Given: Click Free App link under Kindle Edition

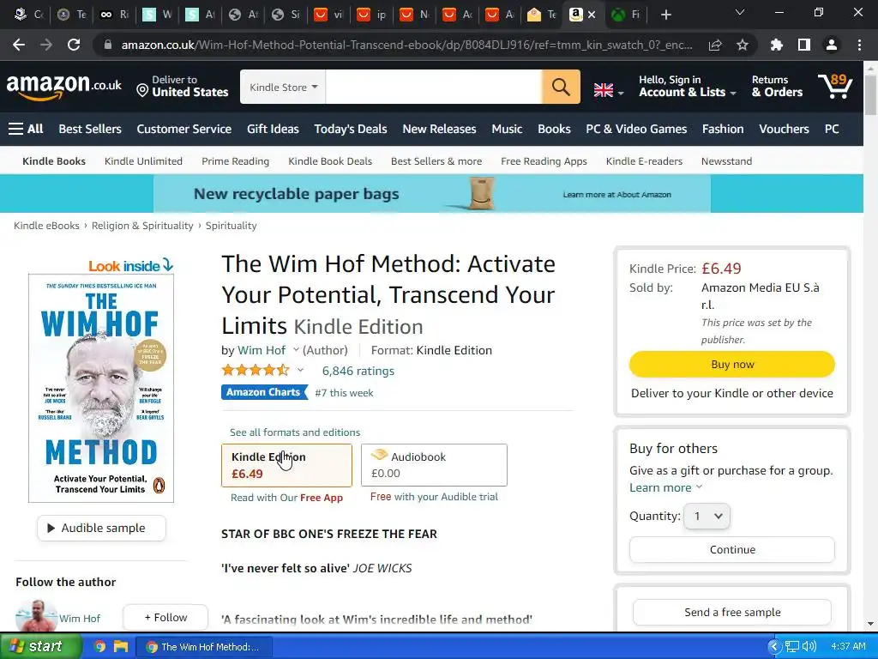Looking at the screenshot, I should (x=322, y=498).
